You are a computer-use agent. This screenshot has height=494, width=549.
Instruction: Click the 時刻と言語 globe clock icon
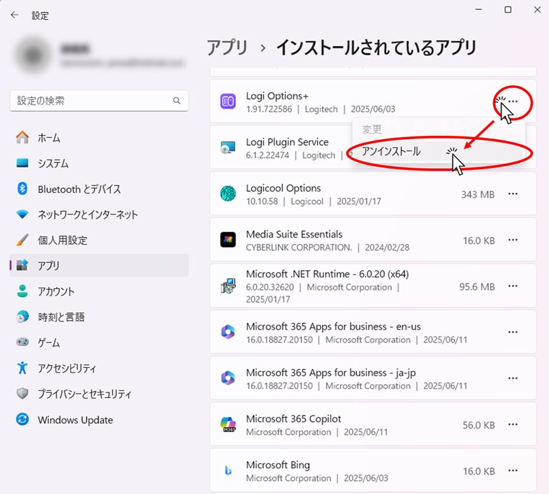[x=22, y=317]
